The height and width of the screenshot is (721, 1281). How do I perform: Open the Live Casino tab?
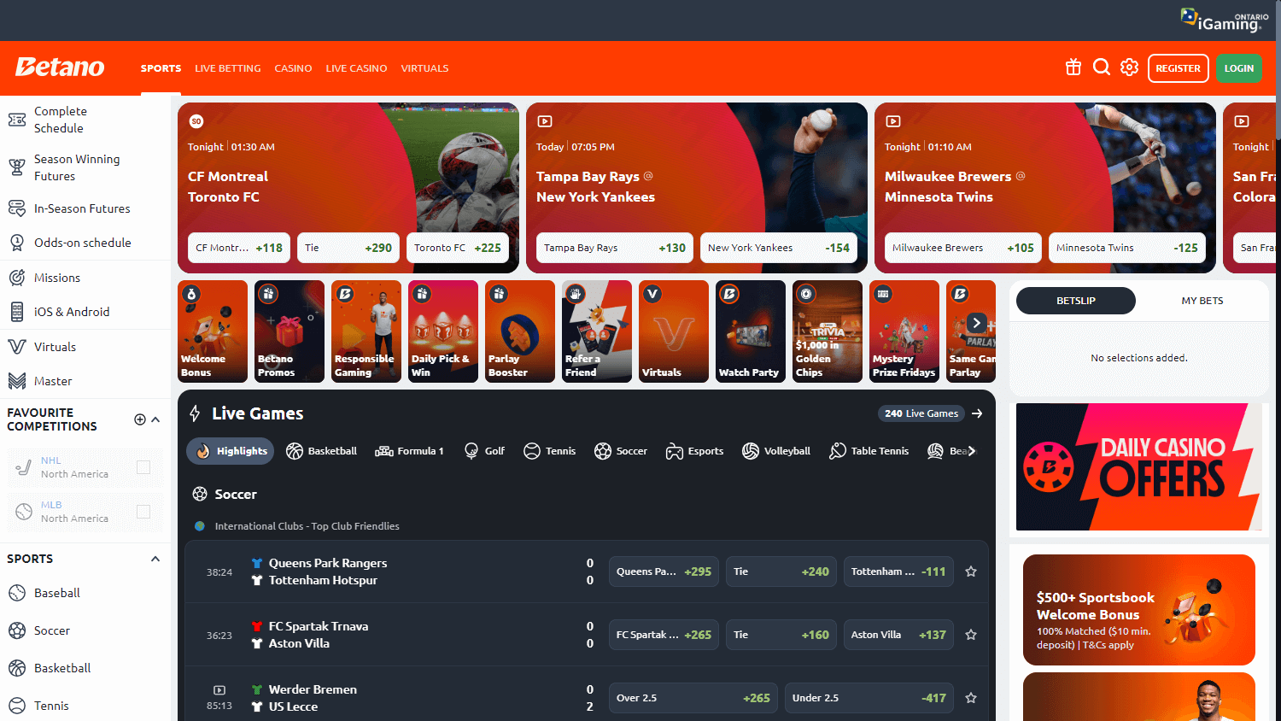356,68
